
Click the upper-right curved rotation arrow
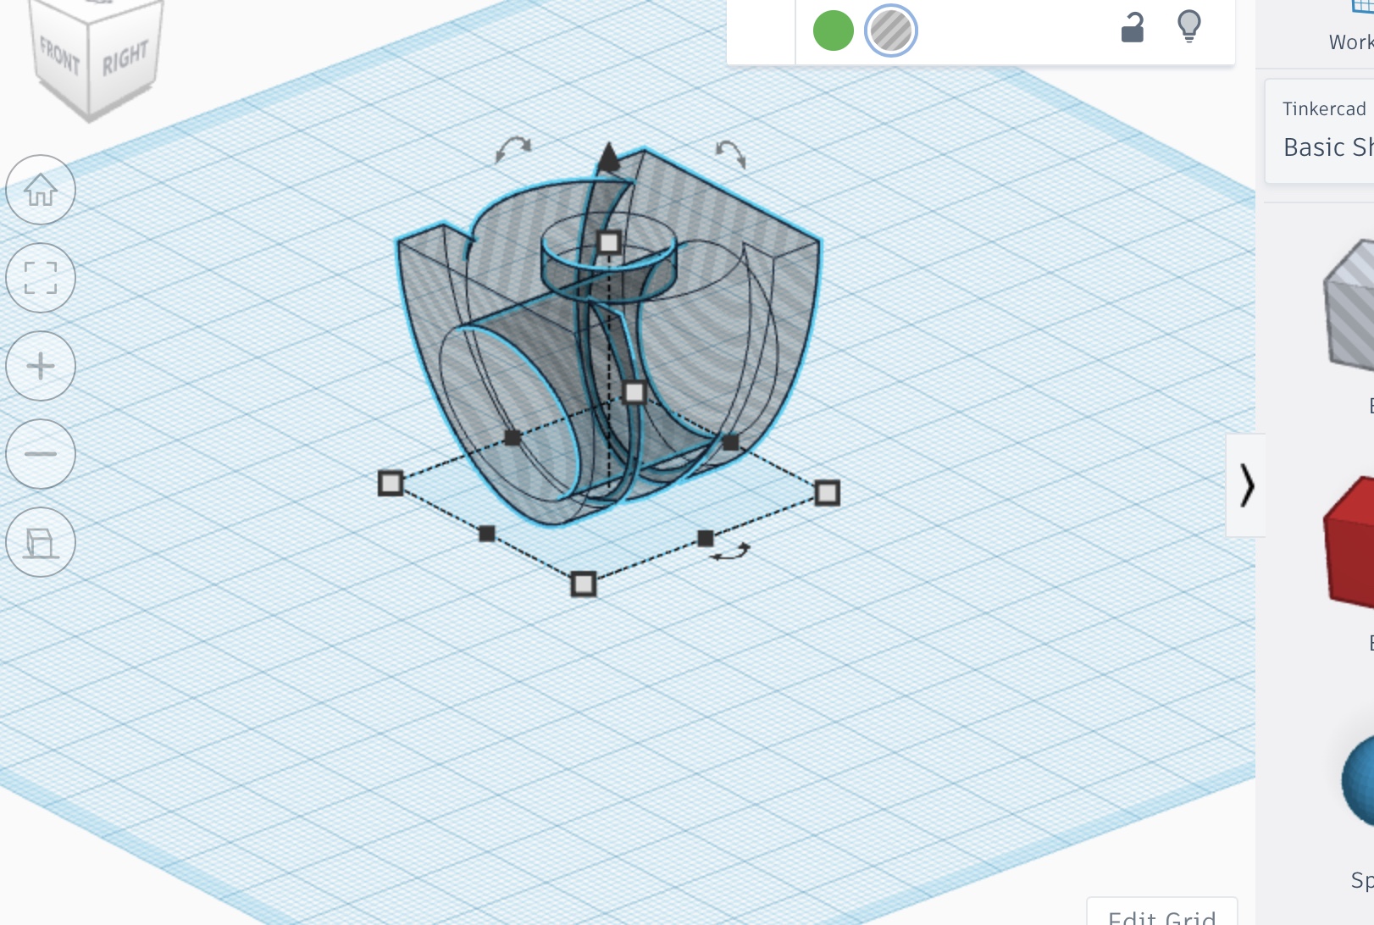click(x=730, y=153)
